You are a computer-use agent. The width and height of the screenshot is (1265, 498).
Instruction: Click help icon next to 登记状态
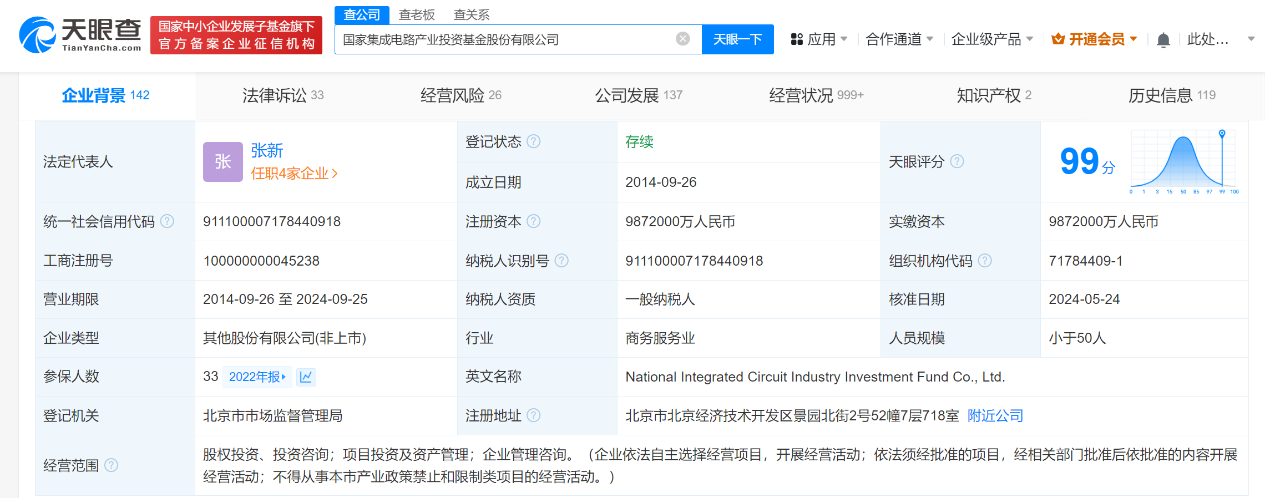pos(533,142)
